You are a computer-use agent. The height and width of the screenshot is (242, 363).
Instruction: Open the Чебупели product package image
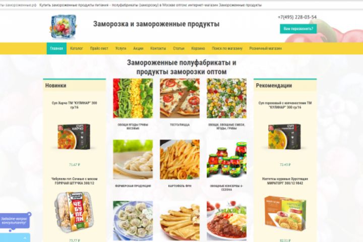[x=75, y=212]
